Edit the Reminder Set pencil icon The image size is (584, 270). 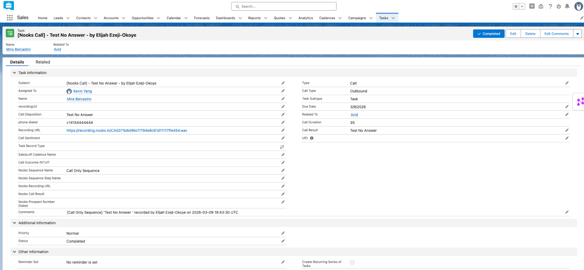pos(283,262)
